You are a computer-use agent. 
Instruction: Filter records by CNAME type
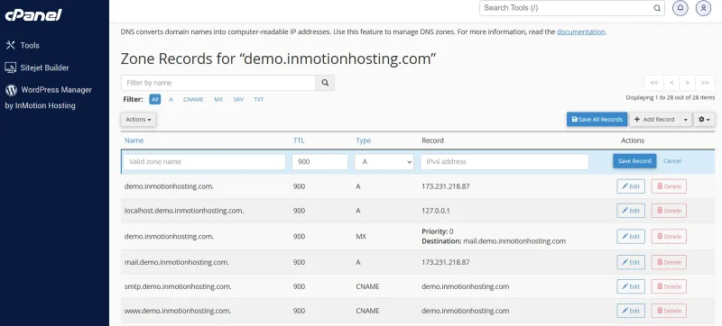tap(193, 99)
